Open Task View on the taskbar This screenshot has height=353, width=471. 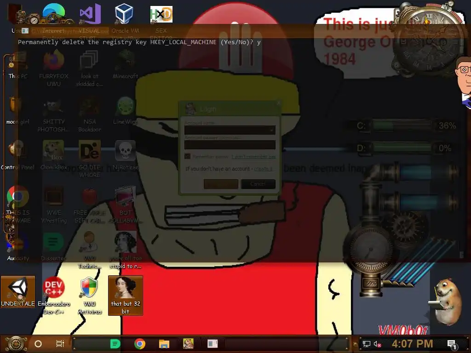[60, 344]
